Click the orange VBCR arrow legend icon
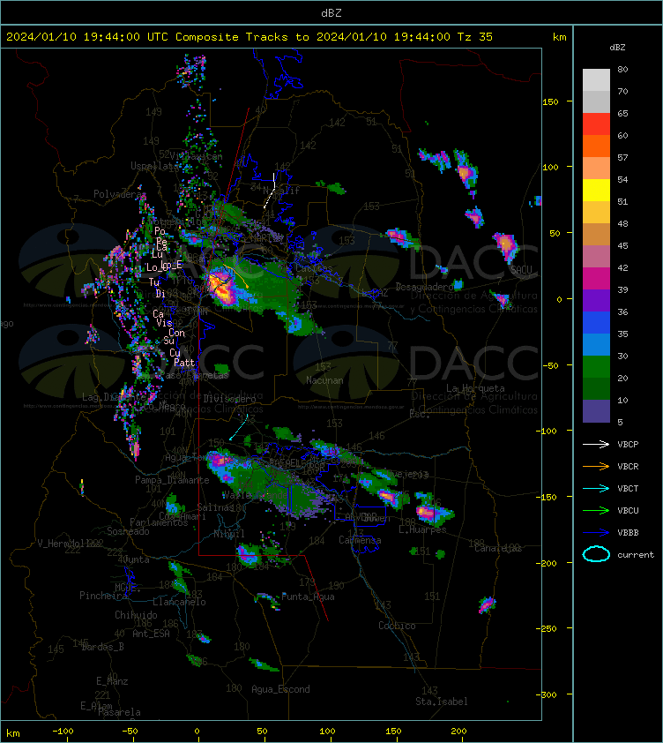The image size is (663, 743). [x=596, y=466]
